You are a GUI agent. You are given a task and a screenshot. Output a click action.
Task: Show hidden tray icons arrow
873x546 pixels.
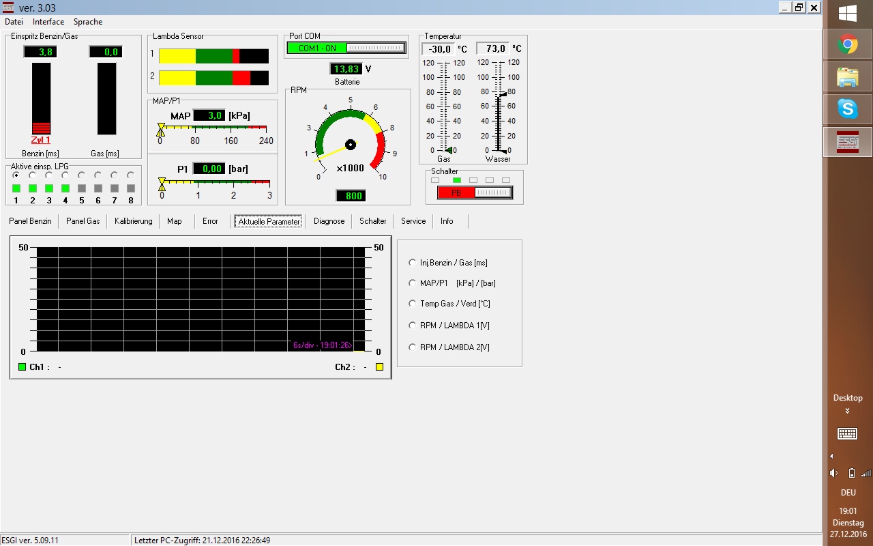click(831, 456)
